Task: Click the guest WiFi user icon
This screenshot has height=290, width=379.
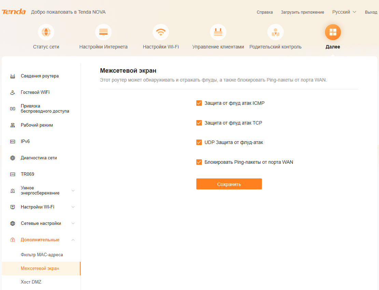Action: click(13, 92)
